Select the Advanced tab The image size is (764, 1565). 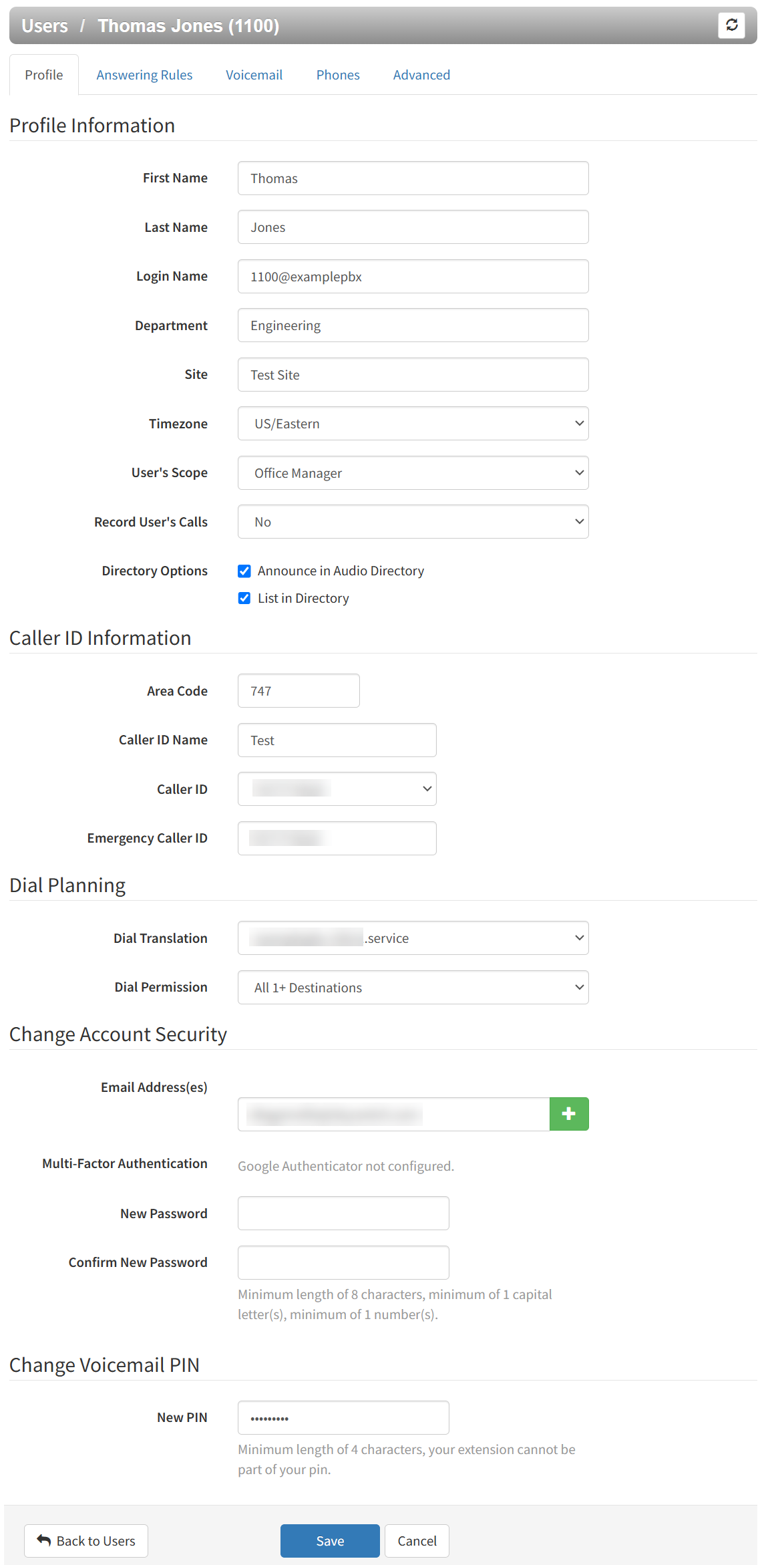(x=421, y=75)
